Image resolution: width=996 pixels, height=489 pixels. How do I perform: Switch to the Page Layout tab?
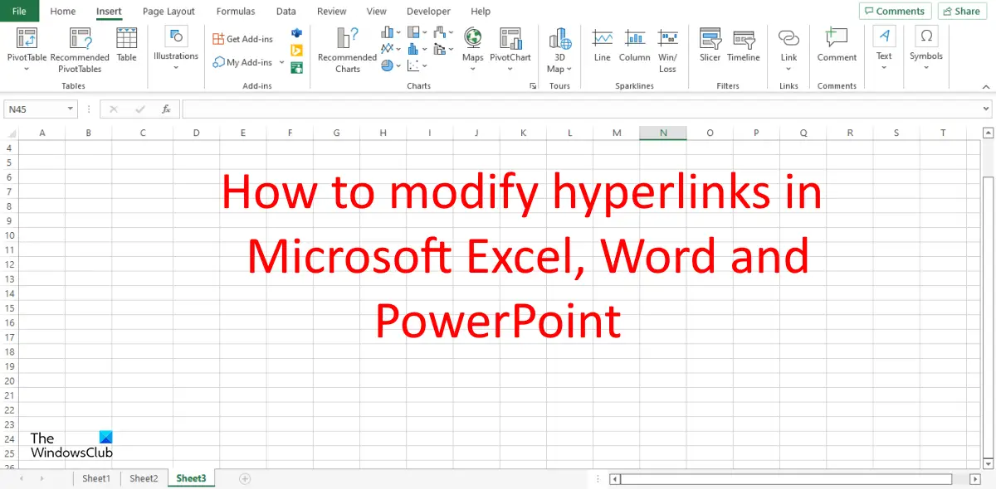pyautogui.click(x=168, y=12)
